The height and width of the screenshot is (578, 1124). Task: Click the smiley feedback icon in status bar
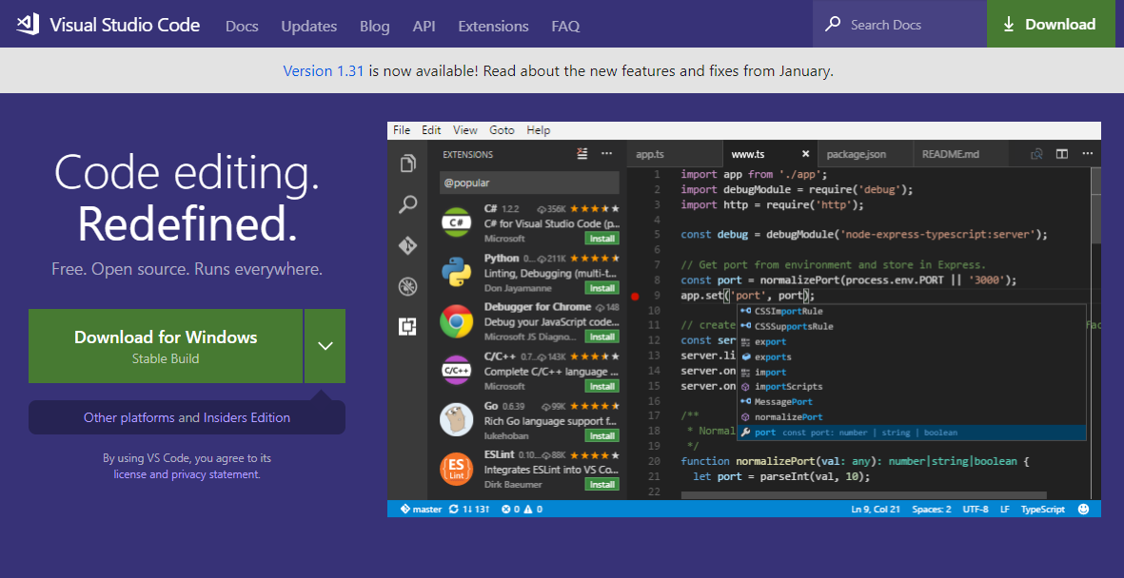1083,509
